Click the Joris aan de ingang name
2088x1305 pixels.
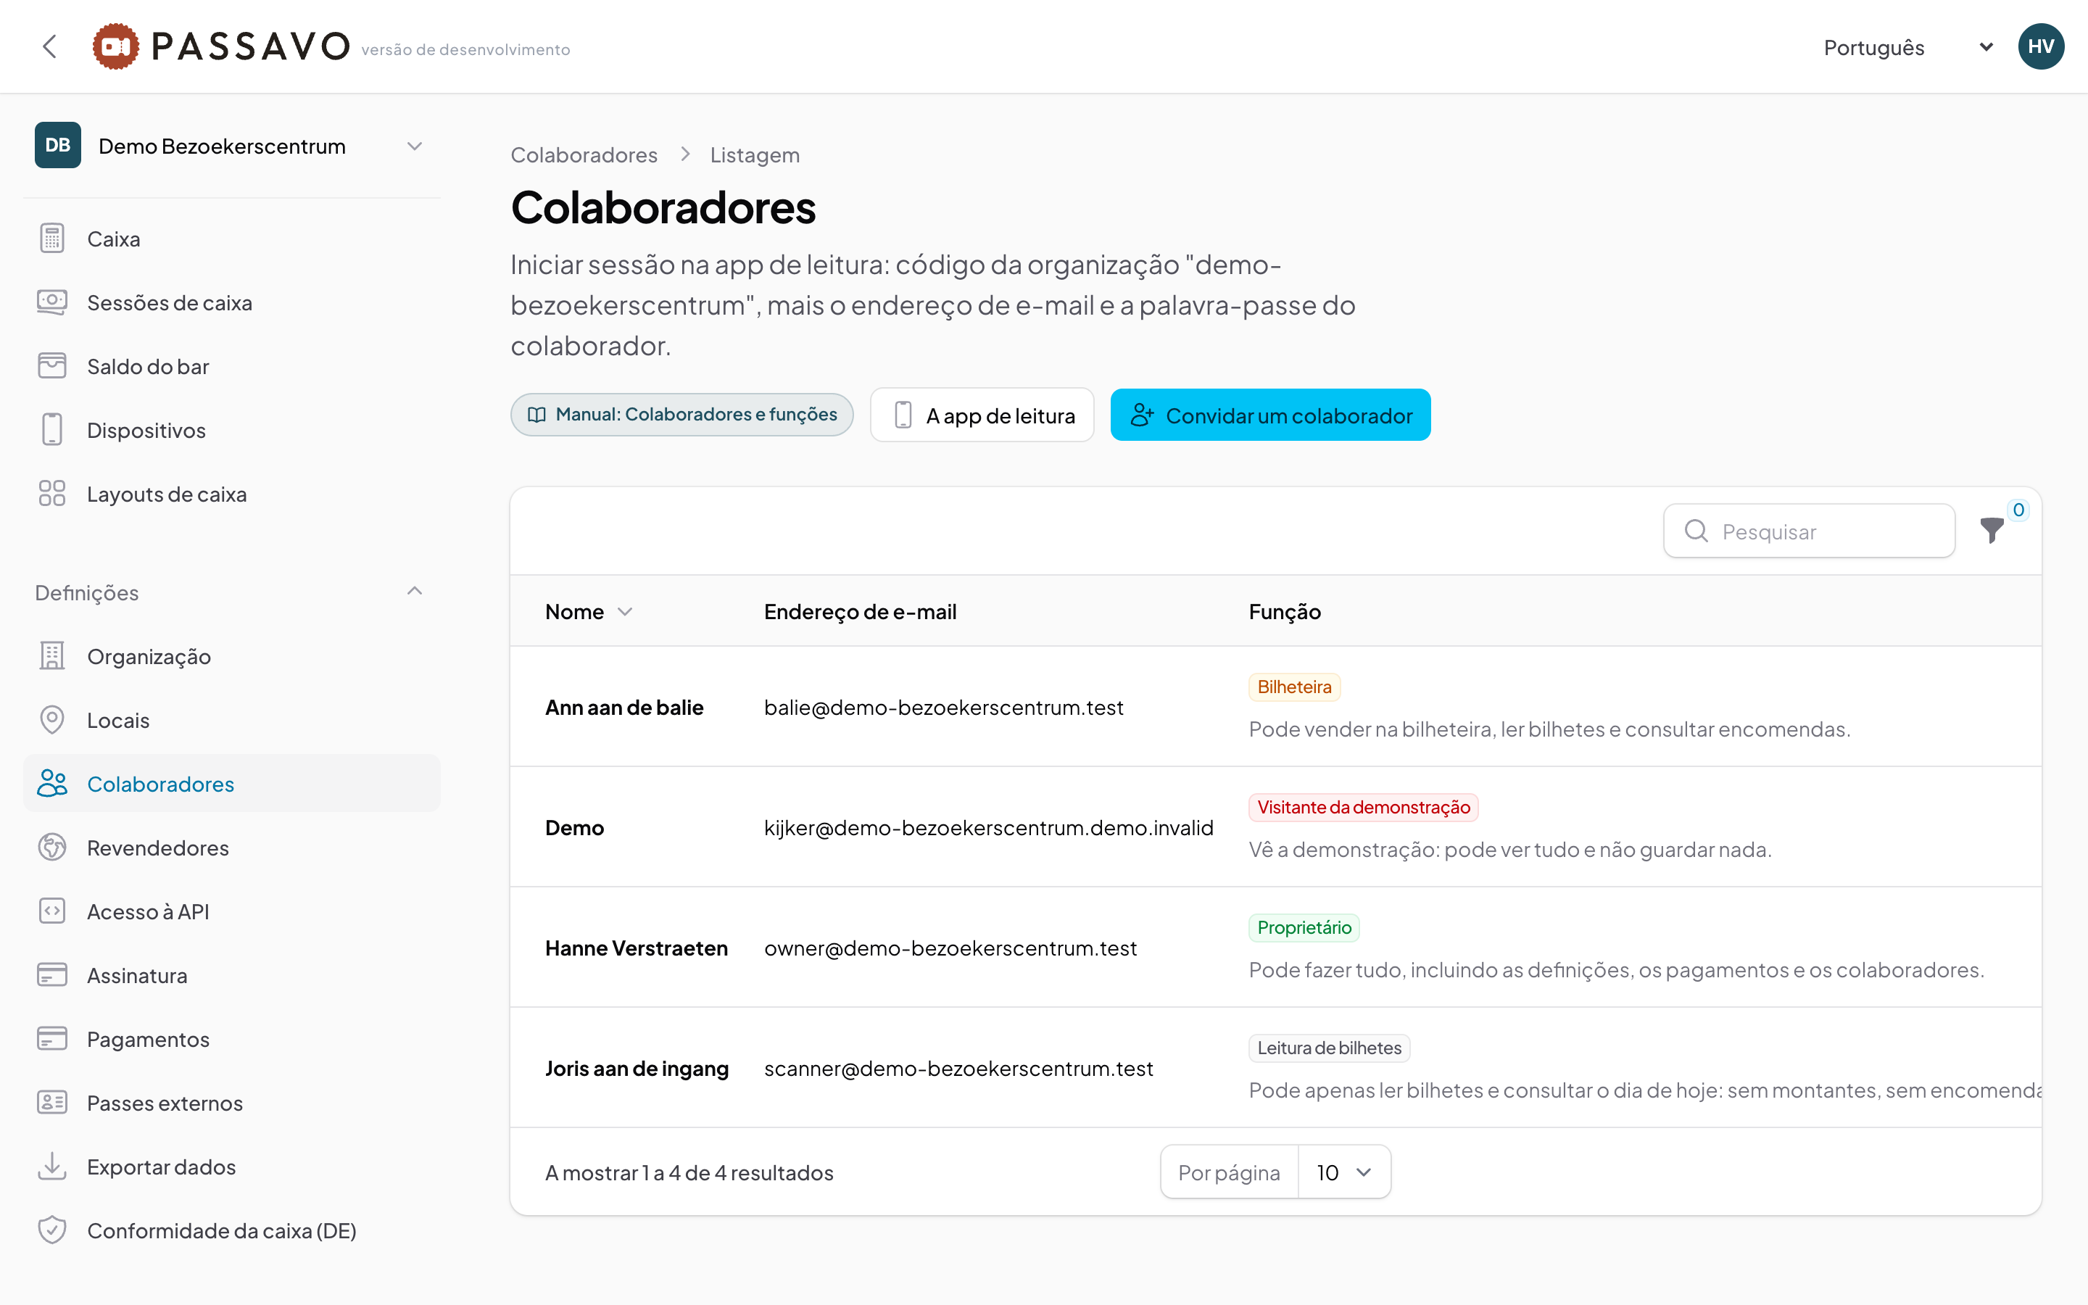(637, 1069)
